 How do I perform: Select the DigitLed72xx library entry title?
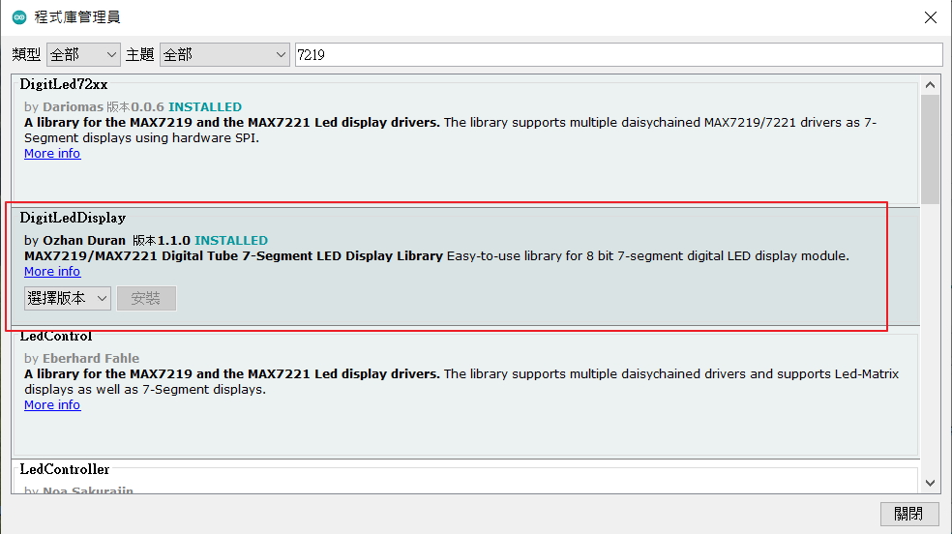[64, 85]
